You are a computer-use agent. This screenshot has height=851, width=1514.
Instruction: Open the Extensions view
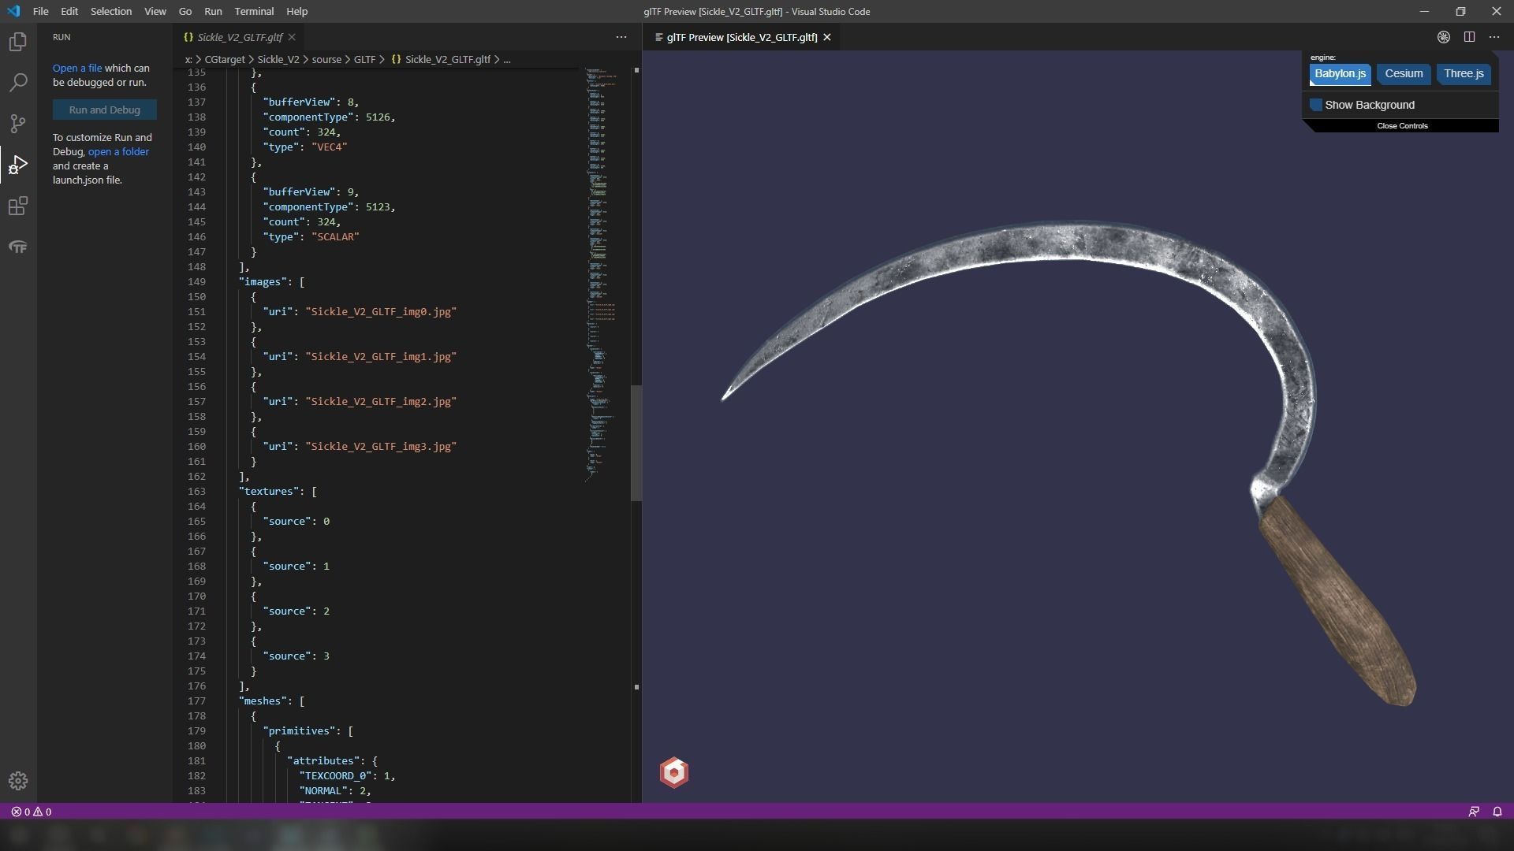click(x=18, y=206)
